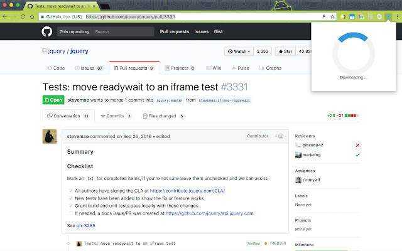The image size is (402, 251).
Task: Click the GitHub Octocat logo
Action: pyautogui.click(x=47, y=31)
